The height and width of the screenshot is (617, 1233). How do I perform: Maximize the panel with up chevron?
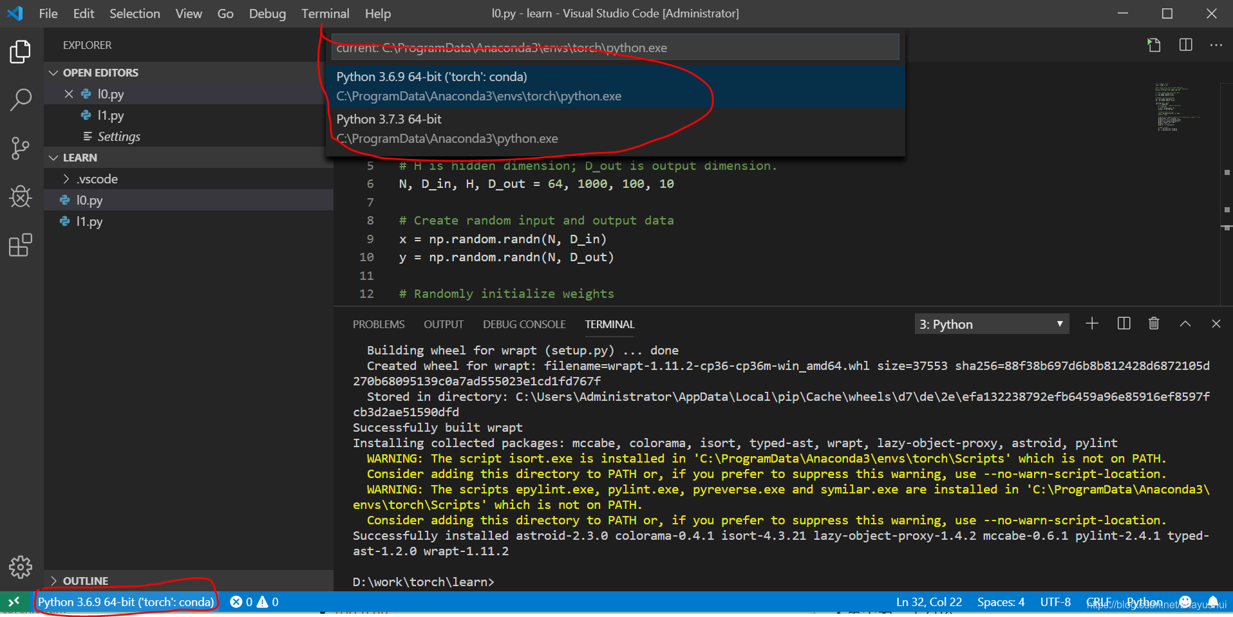(x=1185, y=324)
